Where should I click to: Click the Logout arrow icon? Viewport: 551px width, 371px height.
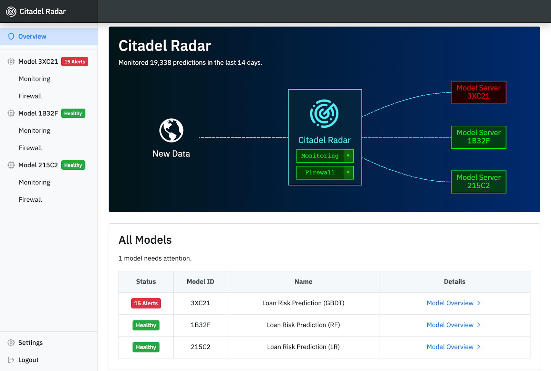(11, 360)
